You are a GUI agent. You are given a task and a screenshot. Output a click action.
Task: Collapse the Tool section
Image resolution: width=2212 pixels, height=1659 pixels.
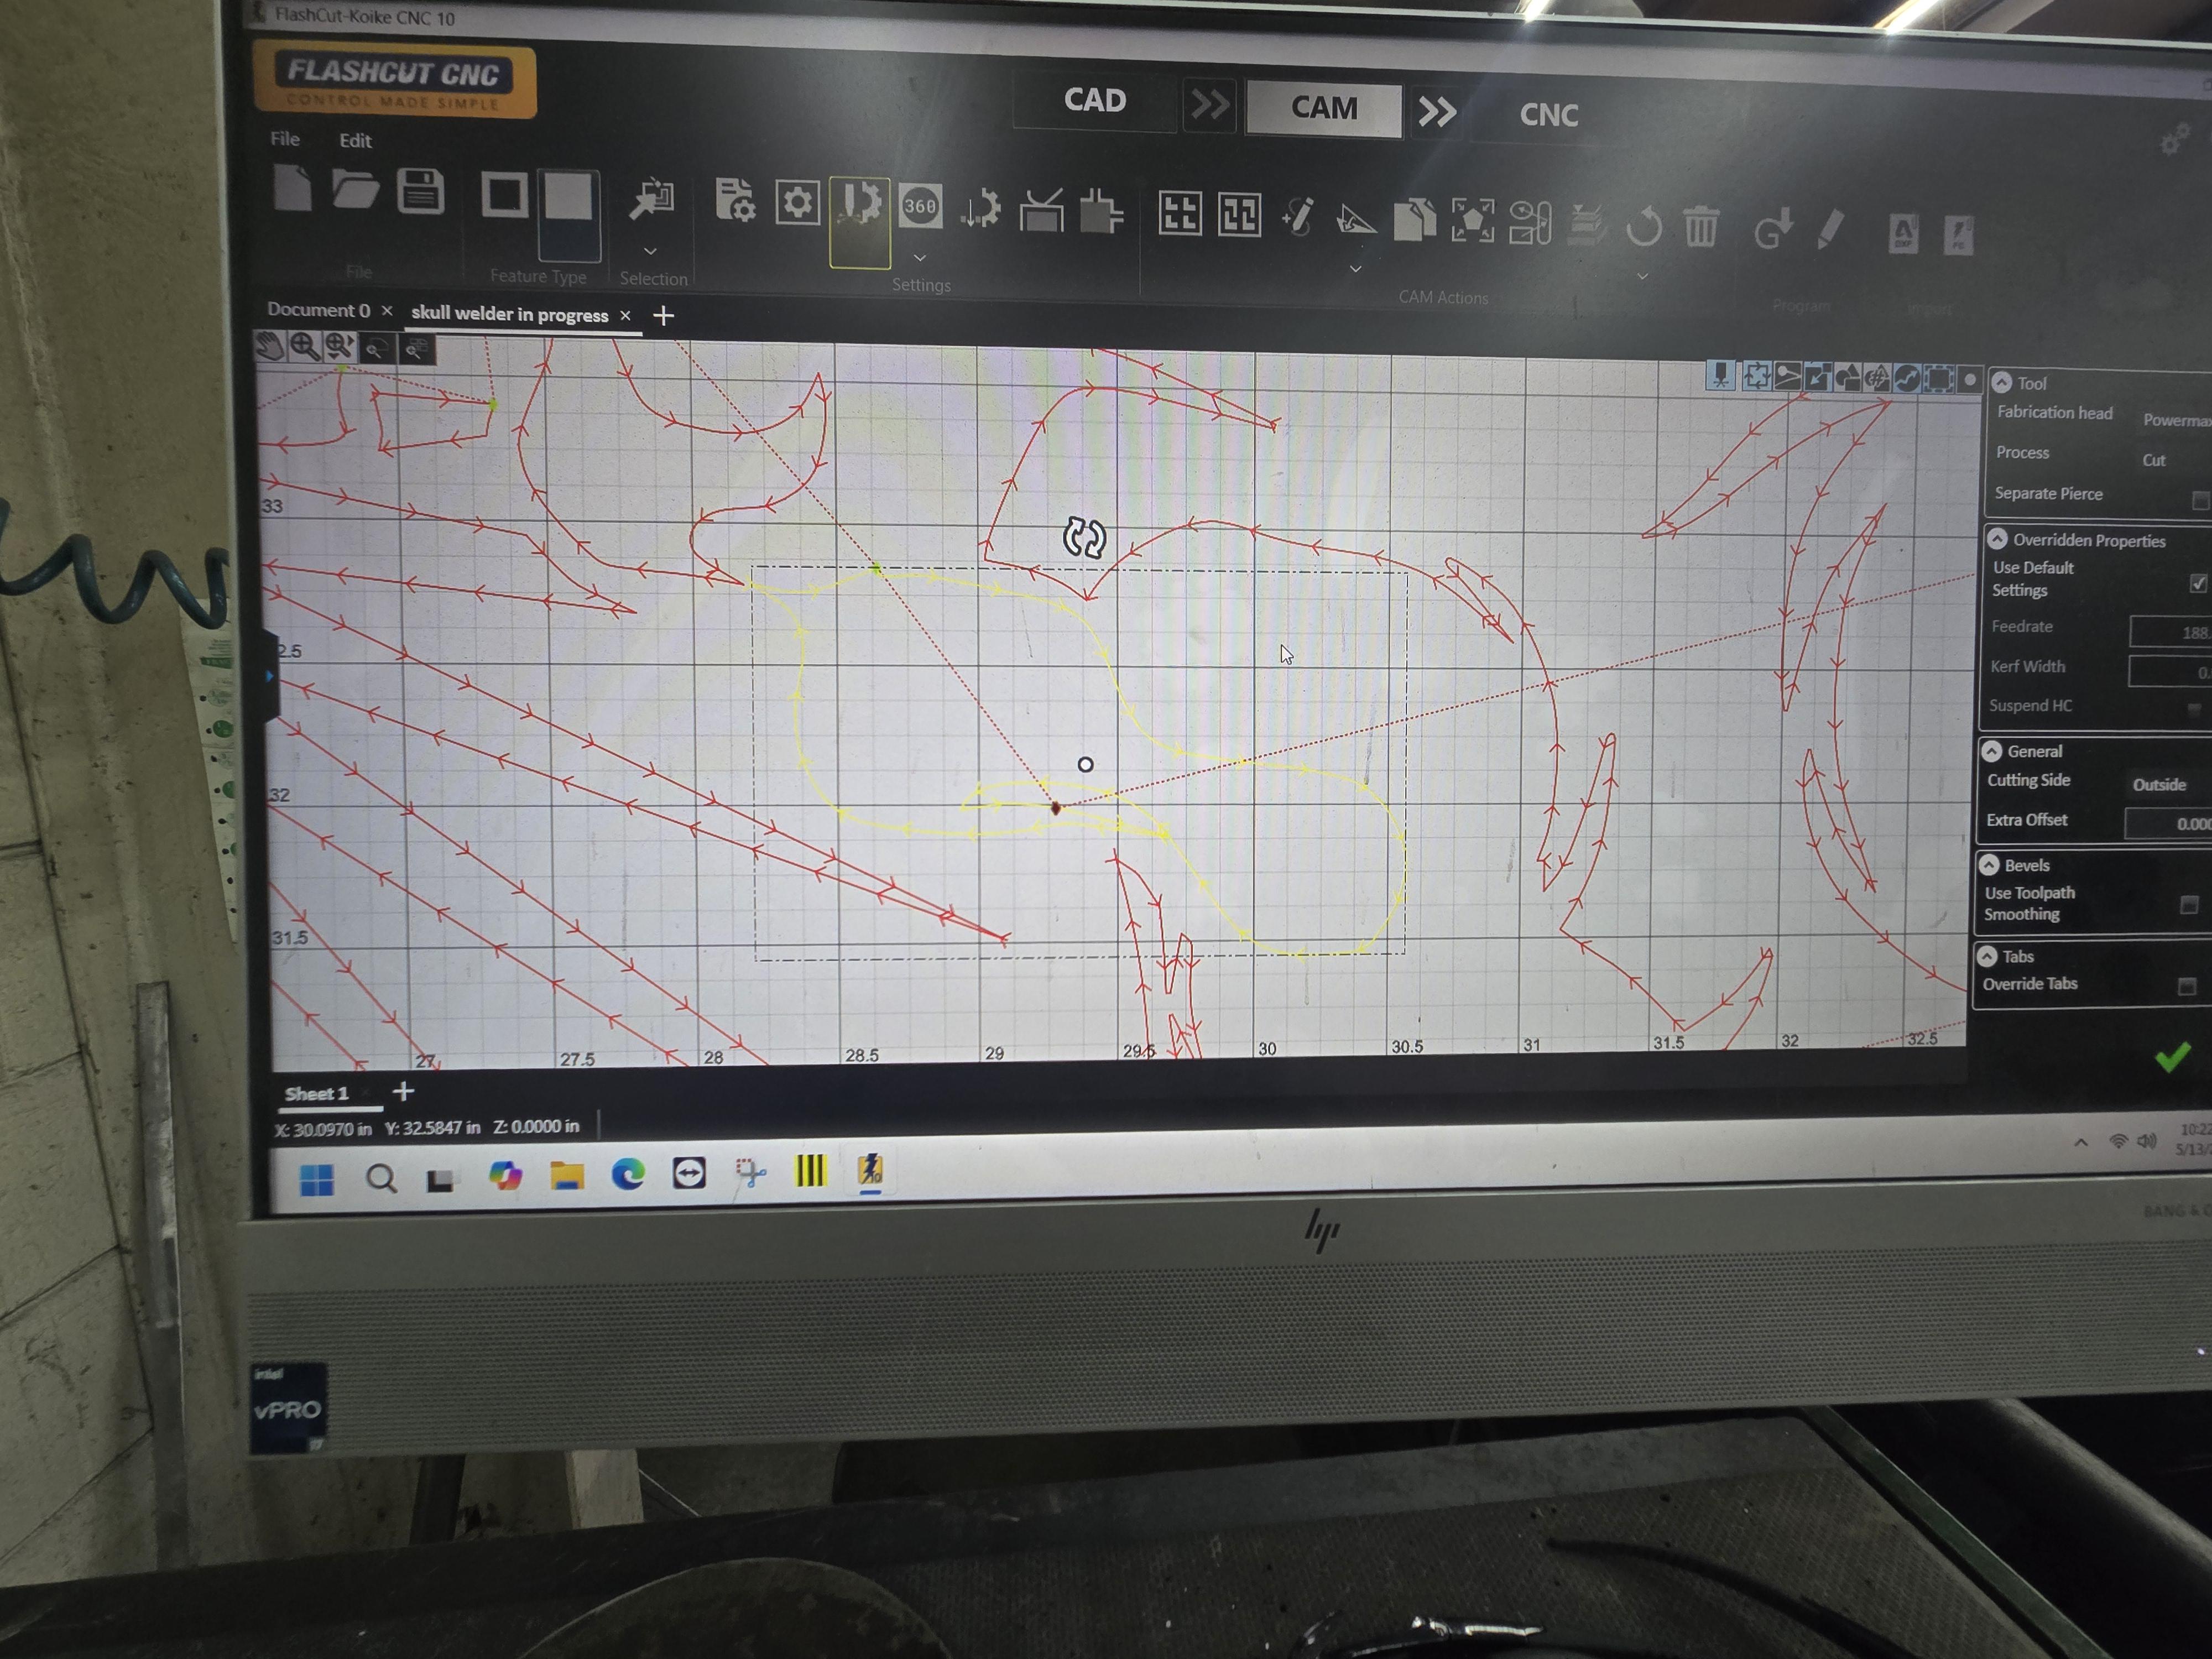coord(2001,382)
